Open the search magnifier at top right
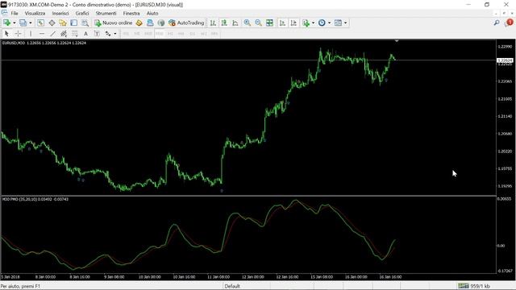The height and width of the screenshot is (290, 516). pos(497,23)
